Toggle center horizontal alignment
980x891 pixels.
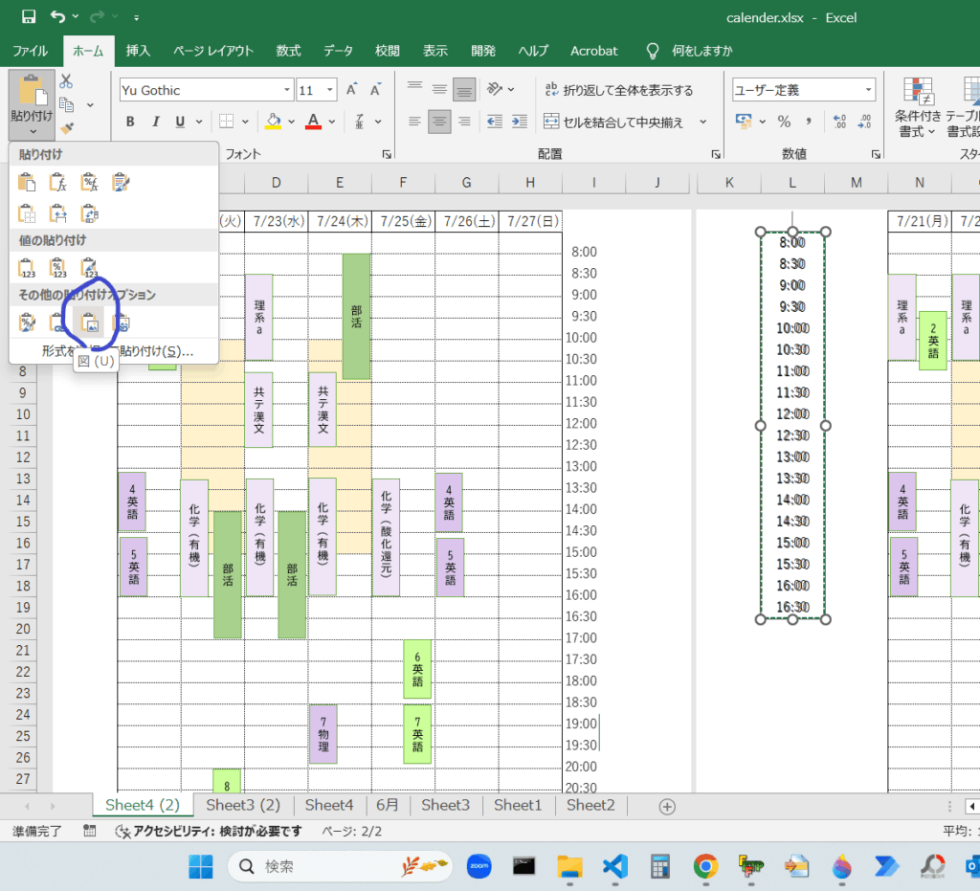point(439,122)
